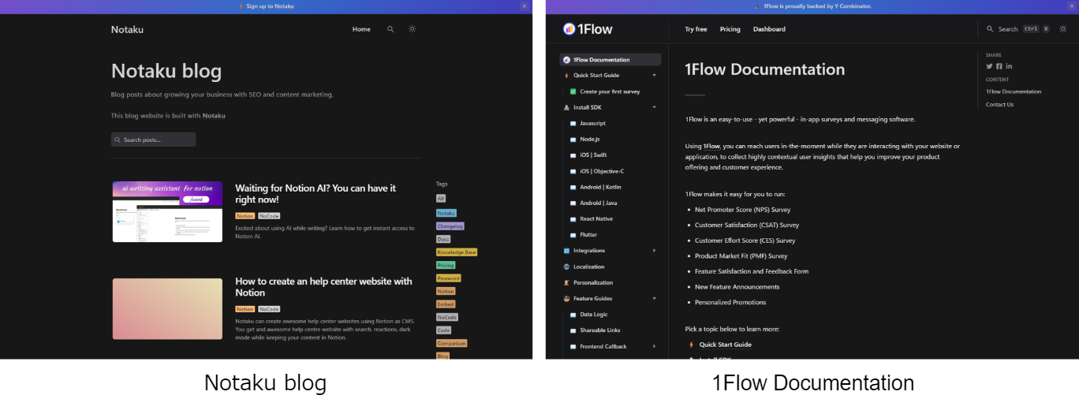The image size is (1079, 399).
Task: Collapse the Install SDK section arrow
Action: coord(654,107)
